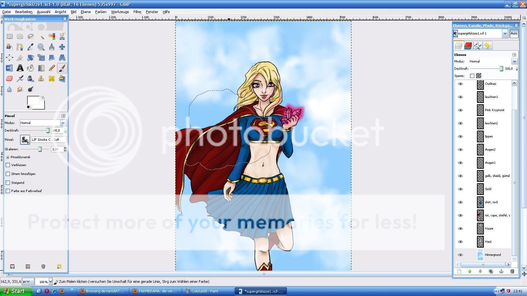
Task: Open the Filter menu
Action: (137, 12)
